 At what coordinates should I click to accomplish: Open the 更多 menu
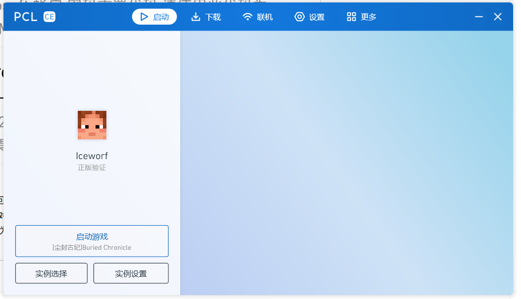(x=361, y=16)
